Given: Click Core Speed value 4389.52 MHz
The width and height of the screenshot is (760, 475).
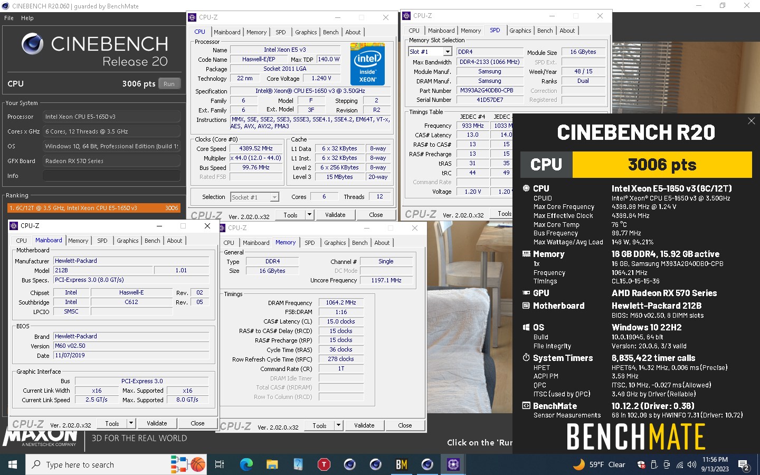Looking at the screenshot, I should coord(256,149).
